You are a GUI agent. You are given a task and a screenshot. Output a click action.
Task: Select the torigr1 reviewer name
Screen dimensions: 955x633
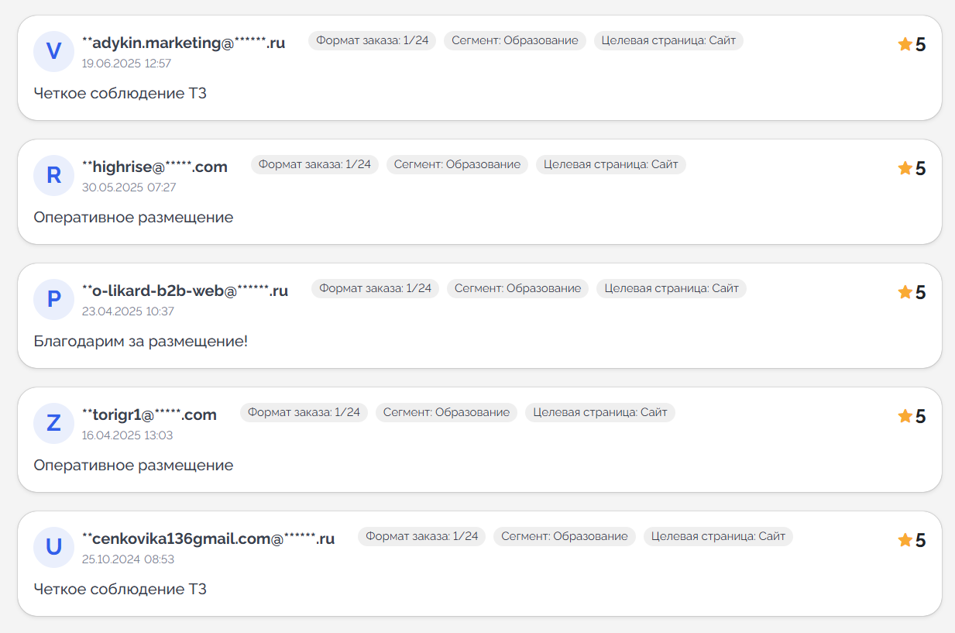[x=149, y=415]
